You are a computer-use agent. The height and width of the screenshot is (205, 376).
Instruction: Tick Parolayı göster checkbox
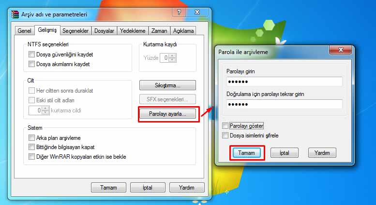tap(225, 126)
